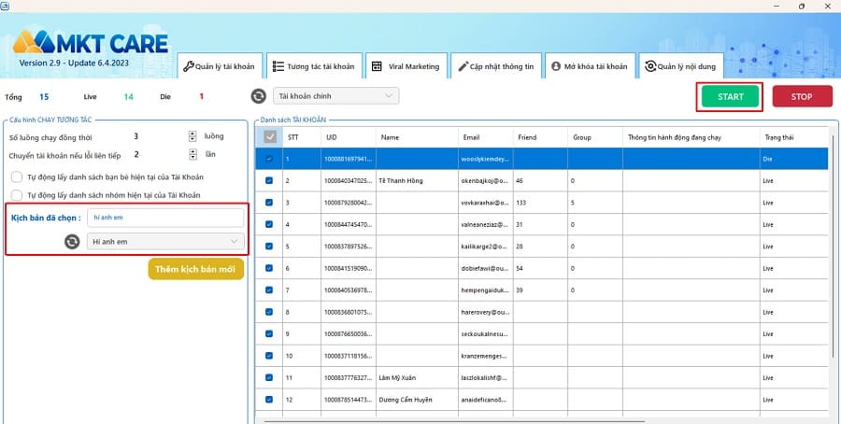The image size is (841, 424).
Task: Uncheck the checkbox for Tê Thanh Hồng's row
Action: click(x=270, y=180)
